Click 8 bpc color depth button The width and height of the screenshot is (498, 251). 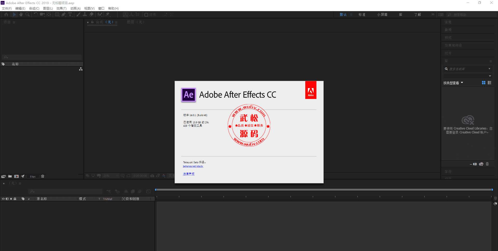pyautogui.click(x=33, y=176)
